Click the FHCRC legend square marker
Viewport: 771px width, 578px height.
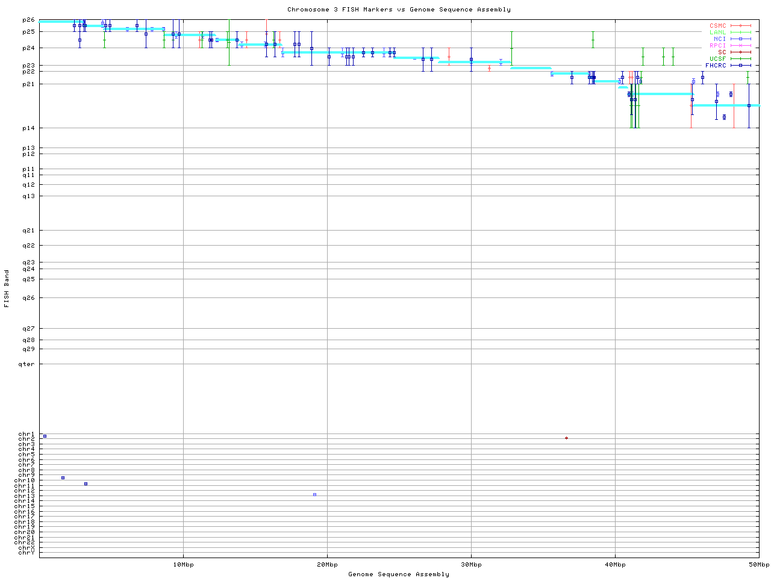(x=740, y=66)
